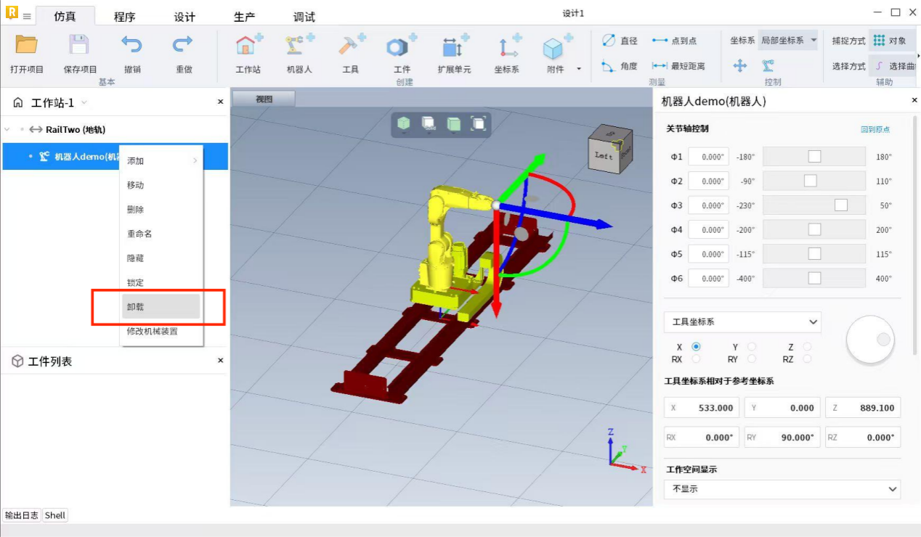Click the Extension Unit icon
Screen dimensions: 921x537
point(454,46)
